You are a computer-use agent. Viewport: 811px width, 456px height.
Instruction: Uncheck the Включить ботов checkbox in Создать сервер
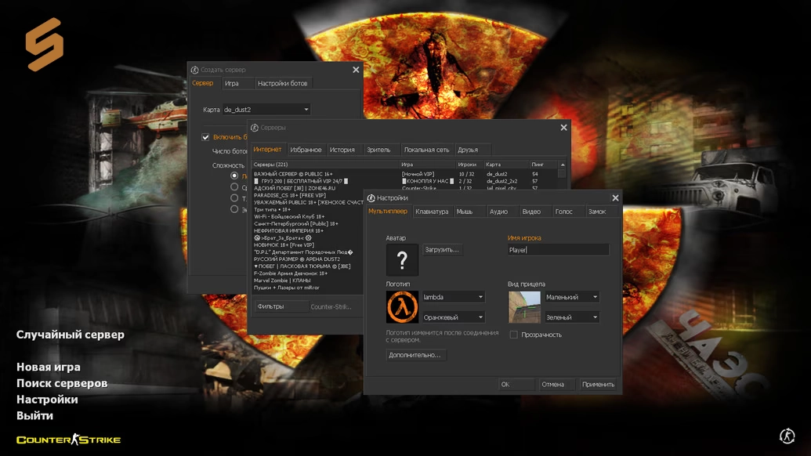[x=205, y=137]
